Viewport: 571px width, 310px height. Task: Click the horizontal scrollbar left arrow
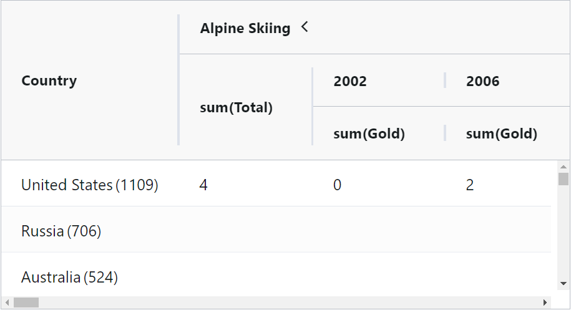[7, 303]
